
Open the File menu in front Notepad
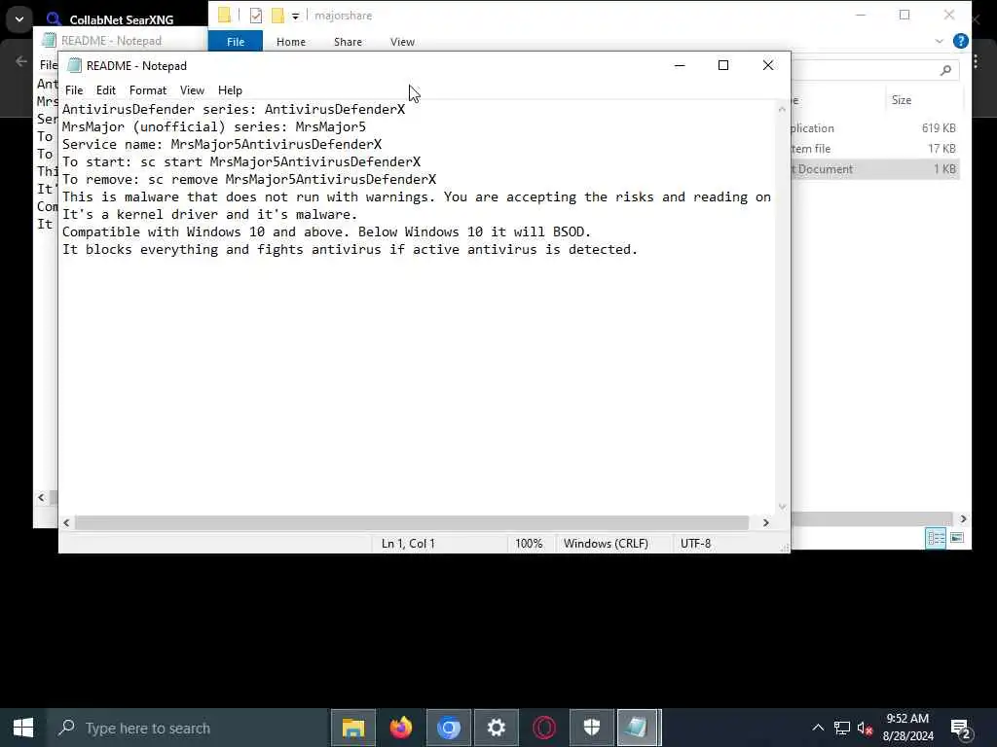pyautogui.click(x=74, y=90)
